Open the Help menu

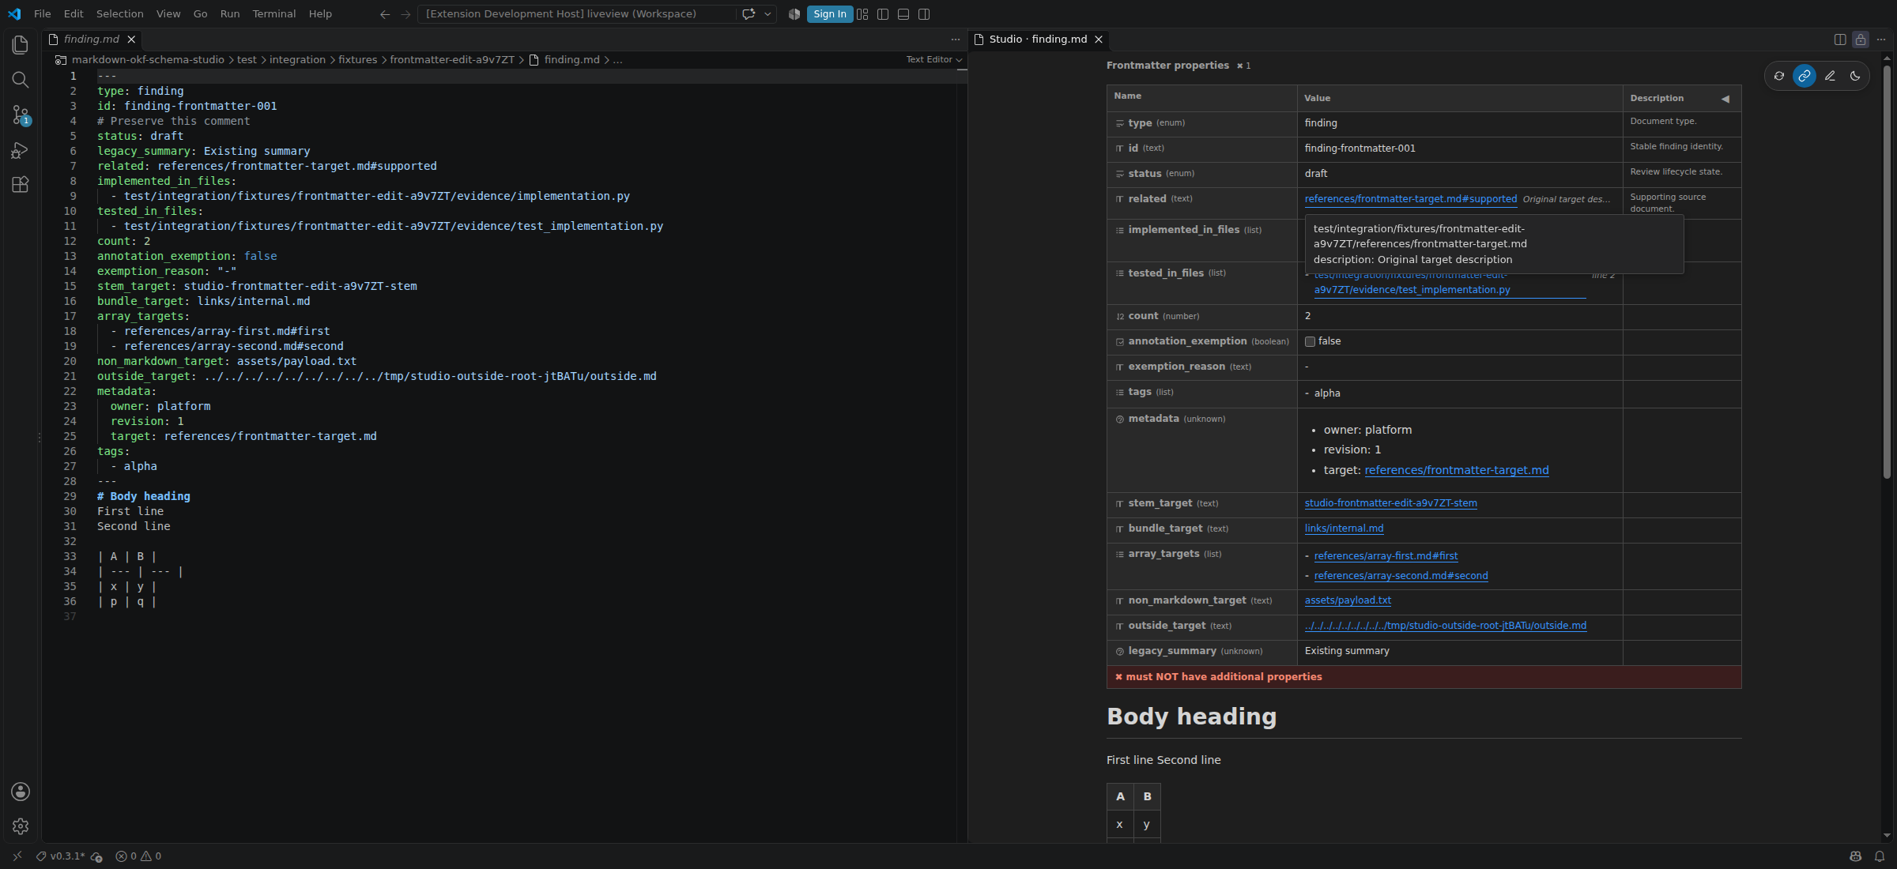[320, 14]
